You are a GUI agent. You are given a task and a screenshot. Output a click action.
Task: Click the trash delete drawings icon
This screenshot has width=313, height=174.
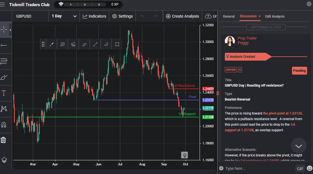[x=3, y=140]
